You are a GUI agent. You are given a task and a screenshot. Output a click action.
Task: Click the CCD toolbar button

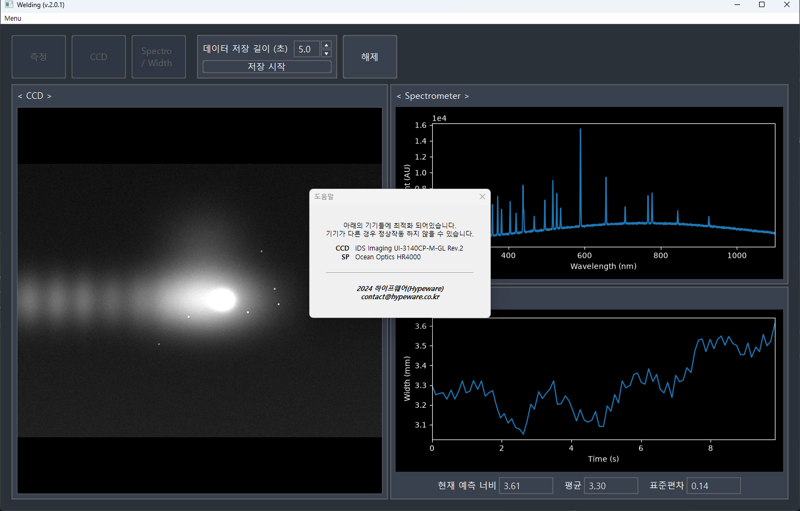tap(99, 57)
